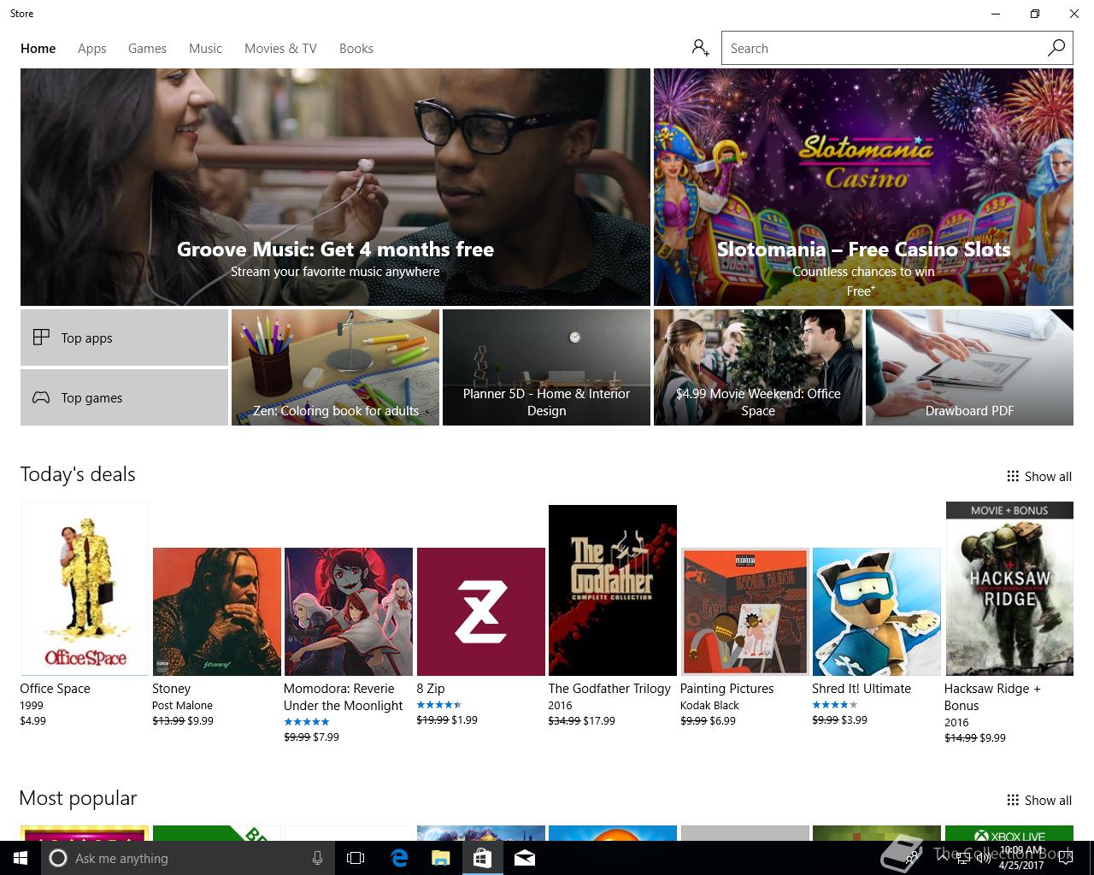
Task: Click the Ask me anything Cortana box
Action: pyautogui.click(x=186, y=858)
